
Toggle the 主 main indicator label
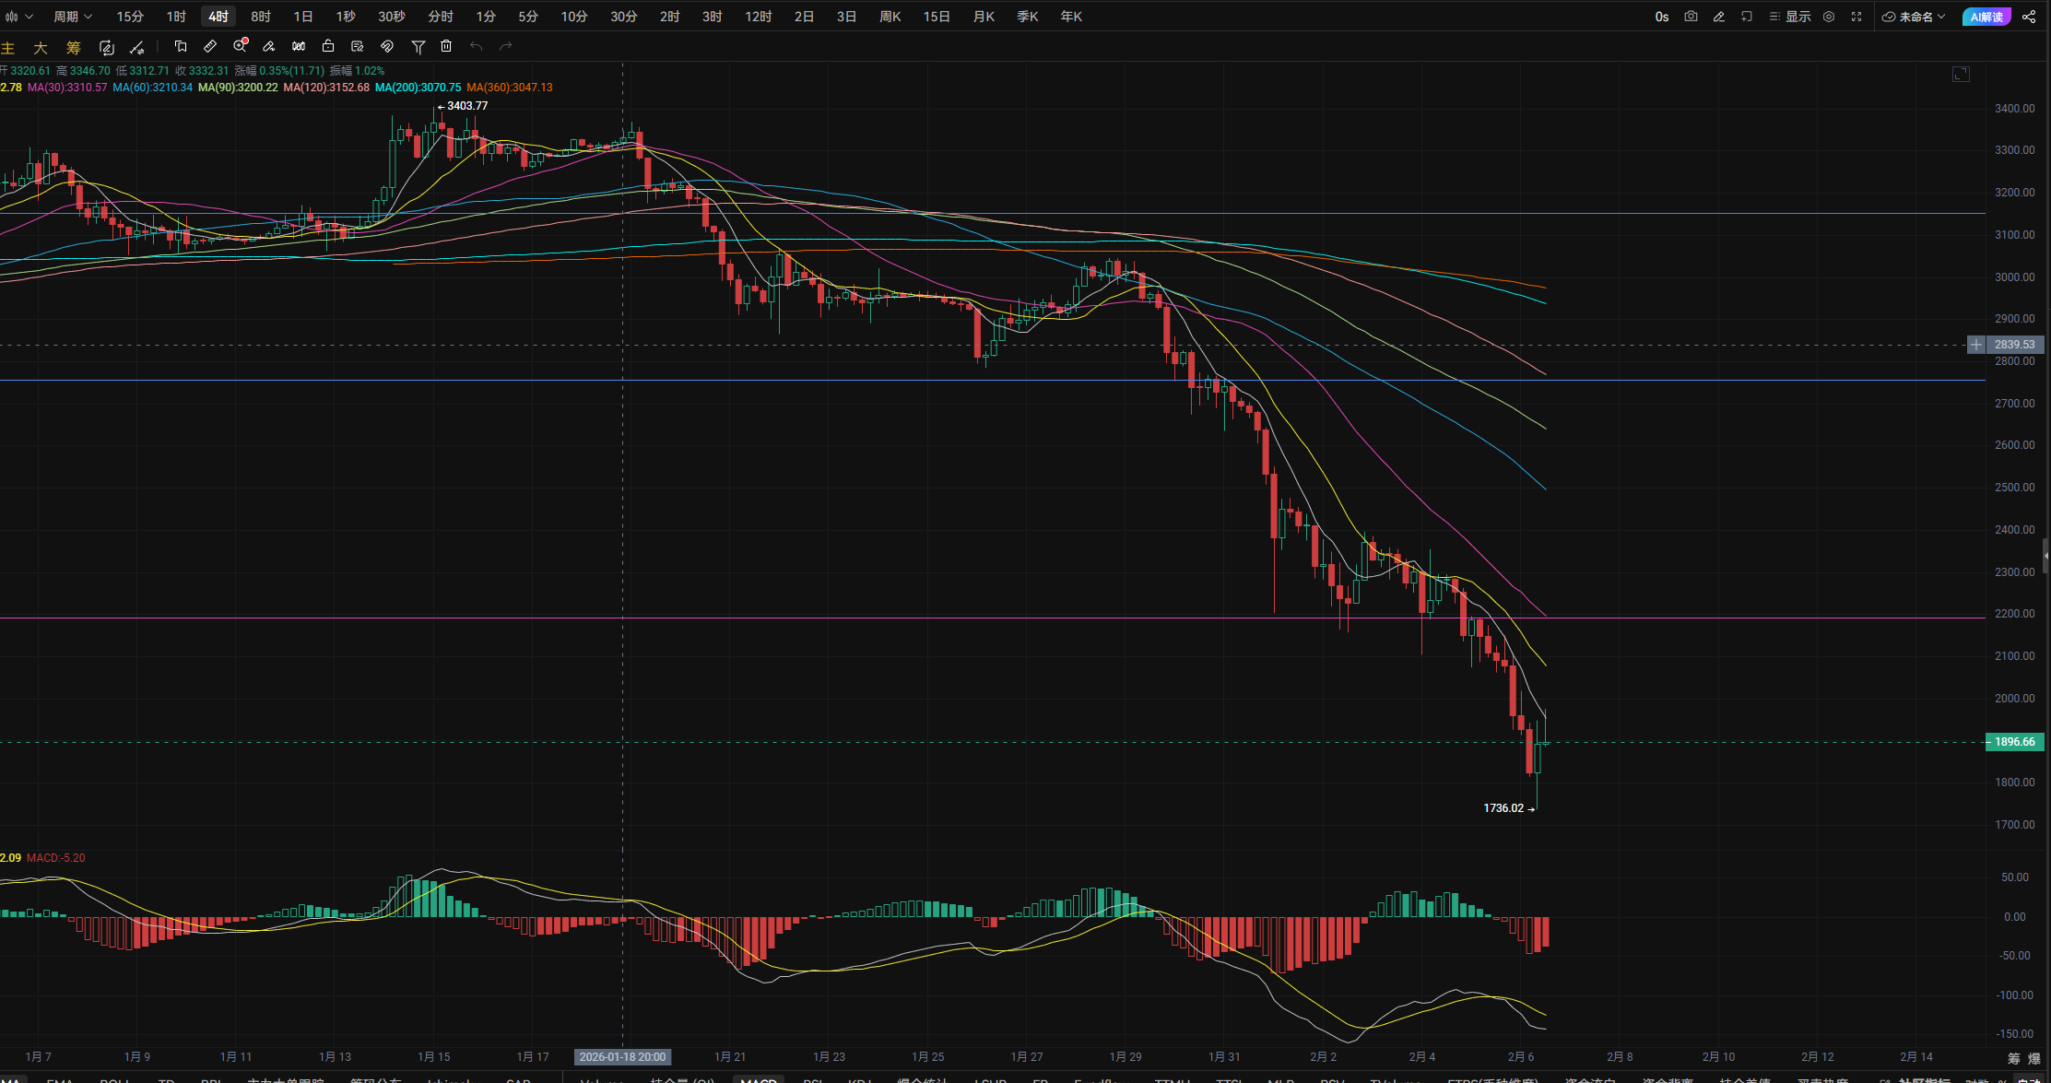coord(8,48)
